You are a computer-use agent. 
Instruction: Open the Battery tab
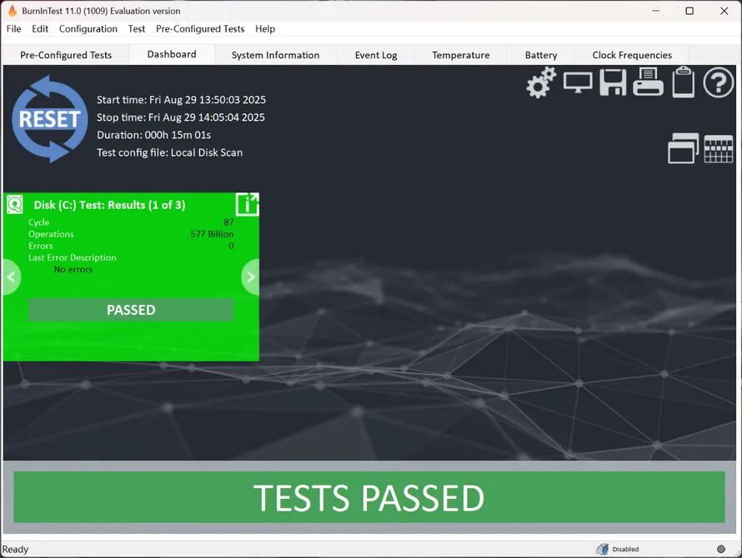(x=541, y=55)
